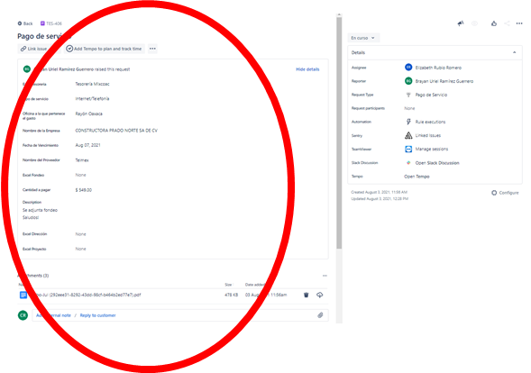Click Add Tempo to plan and track time
Image resolution: width=531 pixels, height=373 pixels.
click(x=104, y=49)
